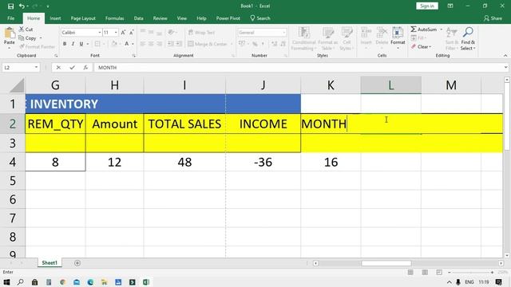Select the Sheet1 tab

50,262
